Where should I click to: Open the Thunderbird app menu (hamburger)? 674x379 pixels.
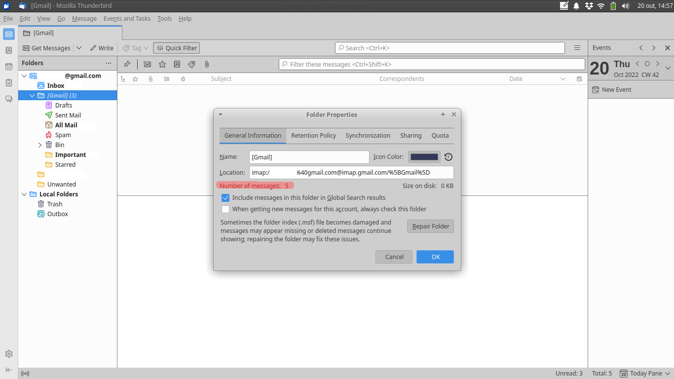pos(577,48)
